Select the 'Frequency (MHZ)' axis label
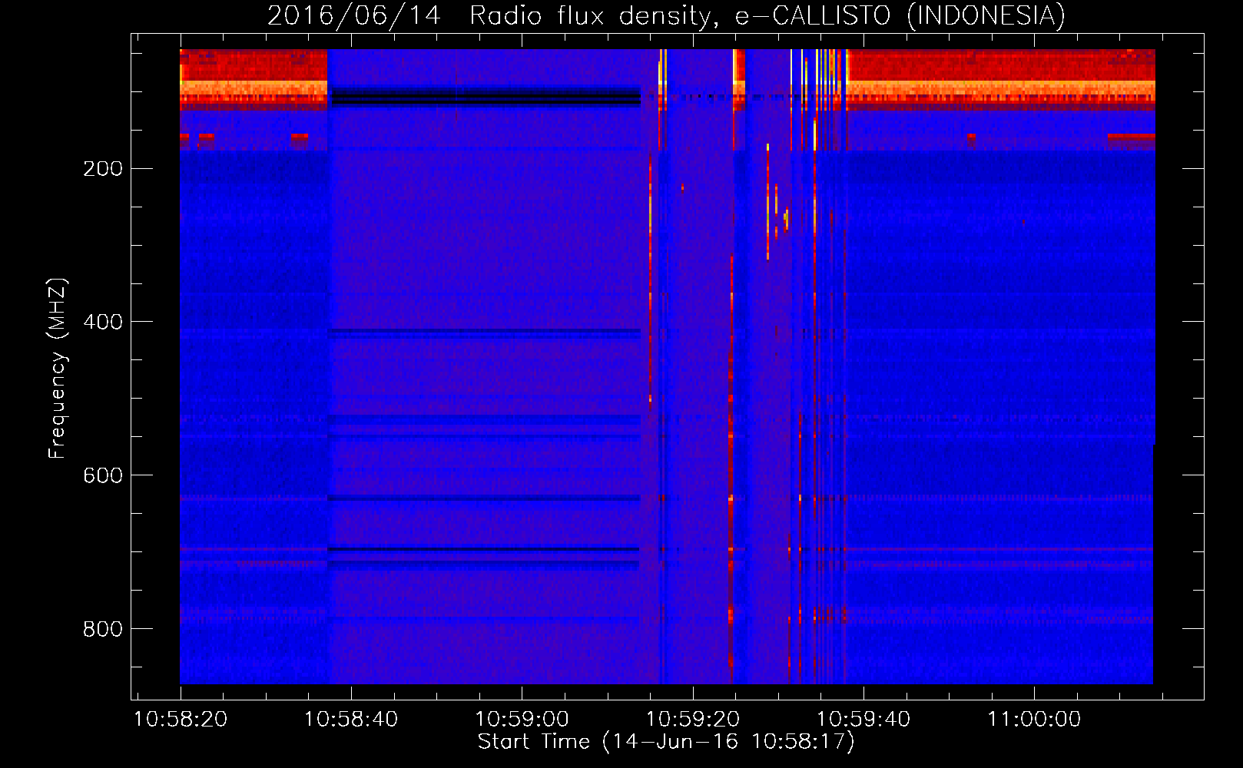 click(x=58, y=368)
